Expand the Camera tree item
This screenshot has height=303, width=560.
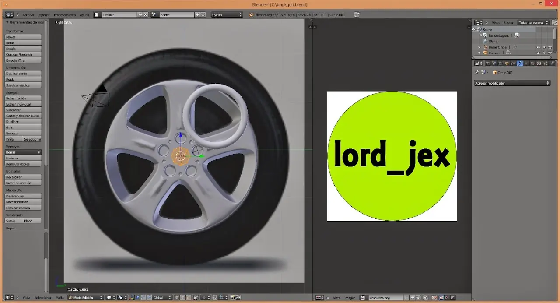coord(479,53)
